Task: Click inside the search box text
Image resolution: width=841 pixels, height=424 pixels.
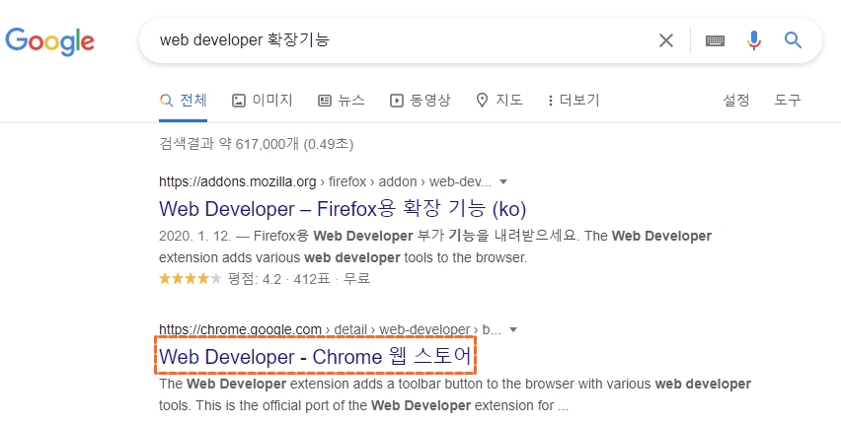Action: [245, 39]
